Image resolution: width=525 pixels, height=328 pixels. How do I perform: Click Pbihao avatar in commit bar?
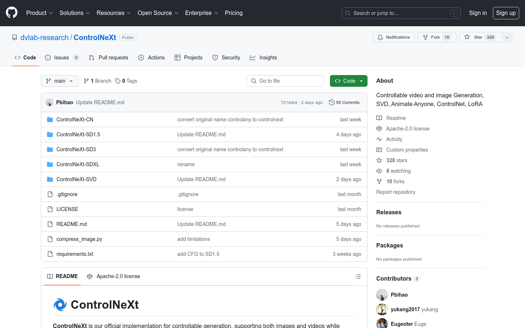50,102
